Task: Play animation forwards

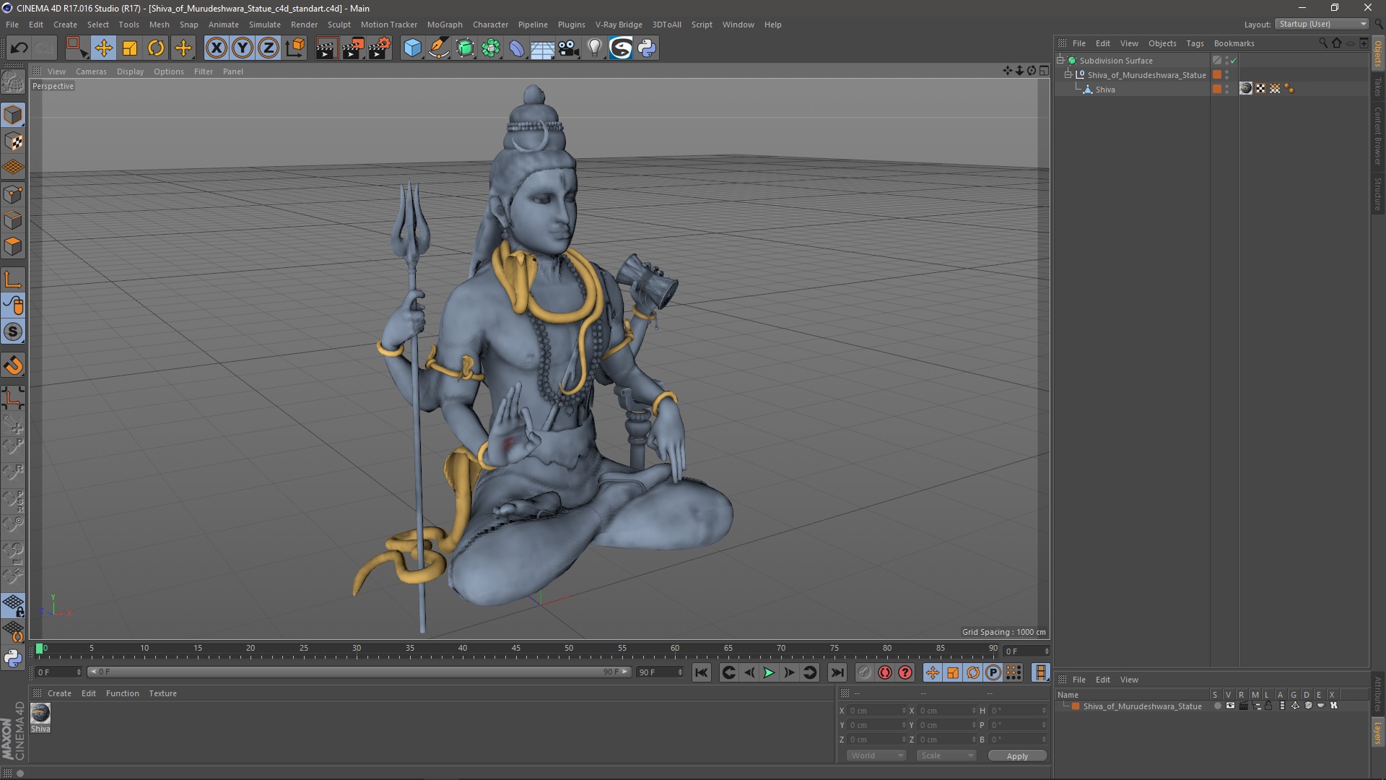Action: pyautogui.click(x=769, y=672)
